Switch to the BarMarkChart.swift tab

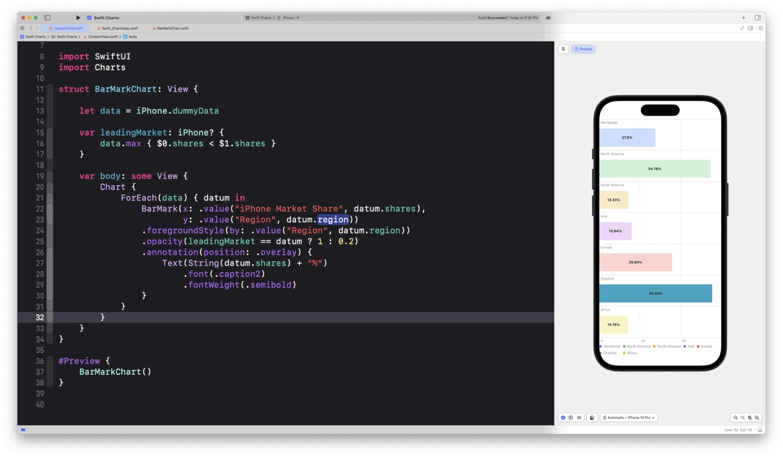(170, 28)
